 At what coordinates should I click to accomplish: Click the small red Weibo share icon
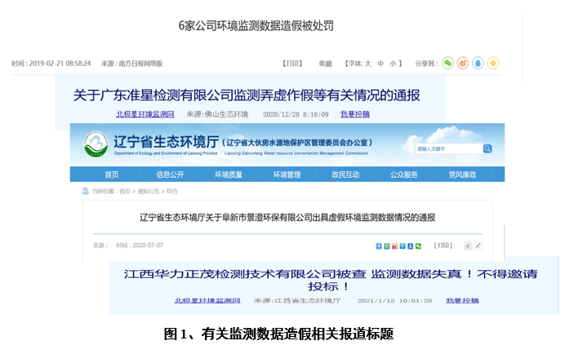click(x=394, y=246)
